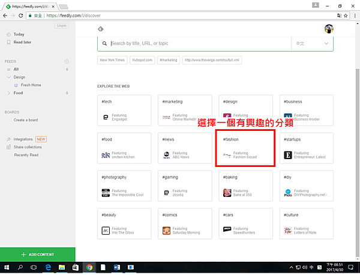Click the browser translate icon
Viewport: 360px width, 275px height.
point(339,16)
